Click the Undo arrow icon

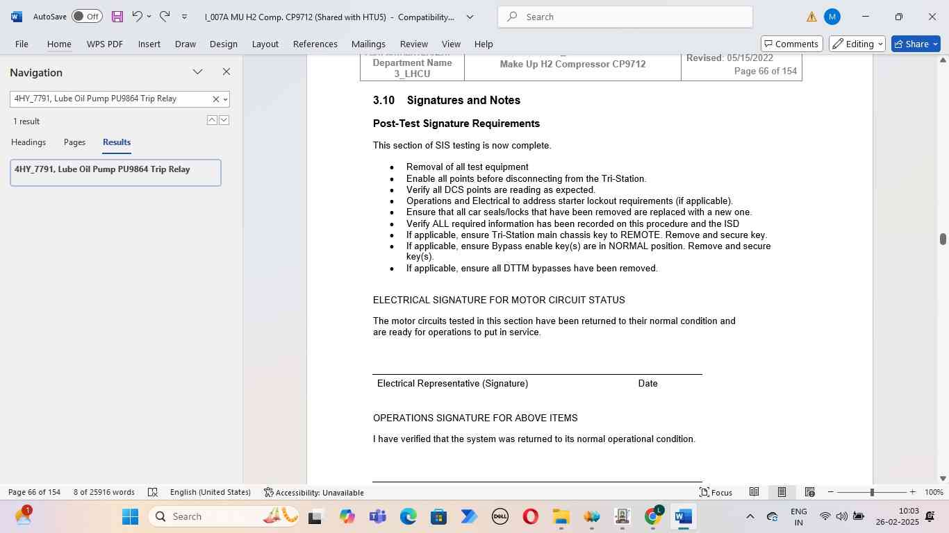click(137, 16)
